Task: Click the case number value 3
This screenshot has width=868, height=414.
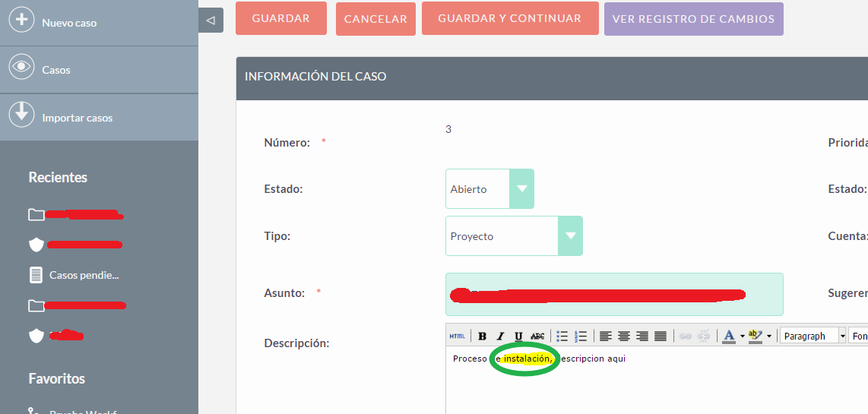Action: click(x=448, y=129)
